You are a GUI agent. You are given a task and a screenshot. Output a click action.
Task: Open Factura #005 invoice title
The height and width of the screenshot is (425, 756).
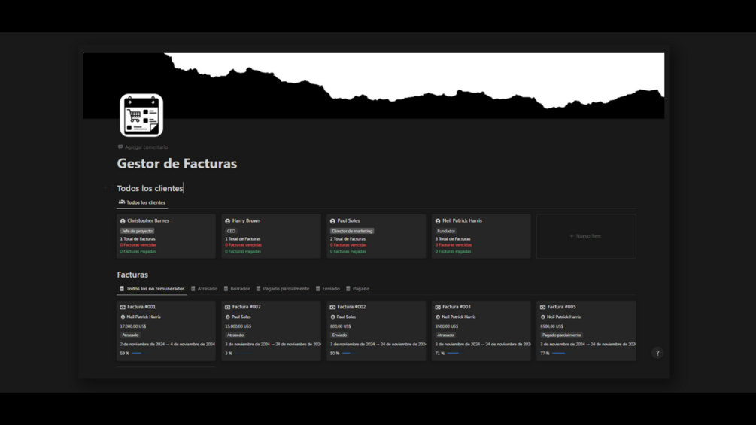(x=562, y=307)
